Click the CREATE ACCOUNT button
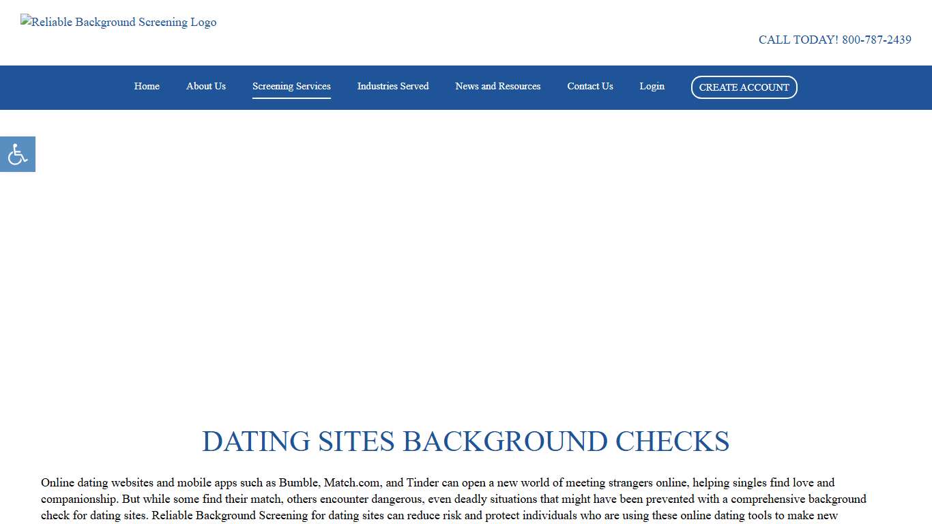This screenshot has height=524, width=932. point(744,87)
